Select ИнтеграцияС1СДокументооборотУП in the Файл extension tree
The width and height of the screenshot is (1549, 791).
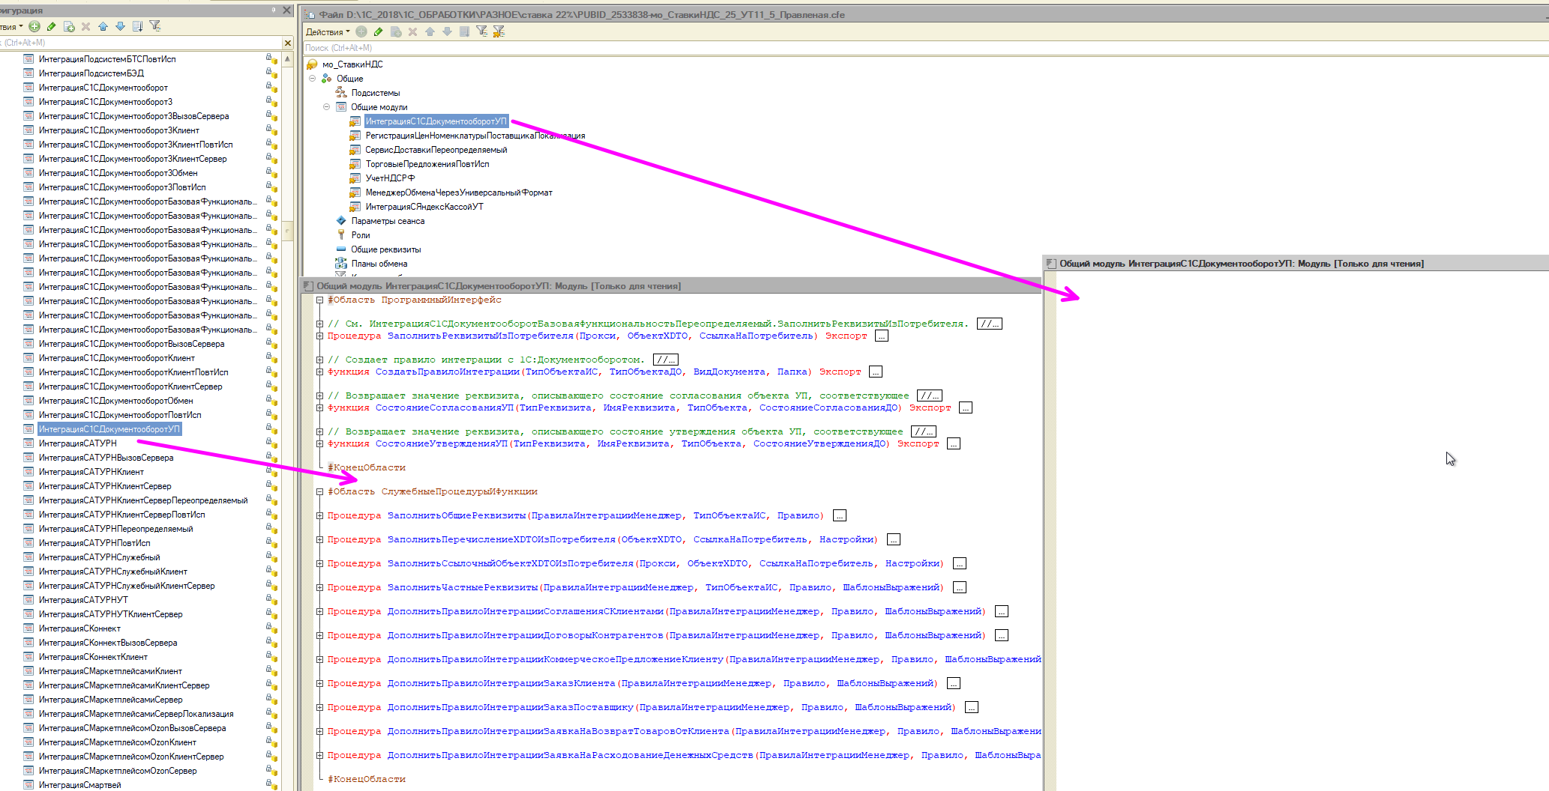tap(436, 121)
